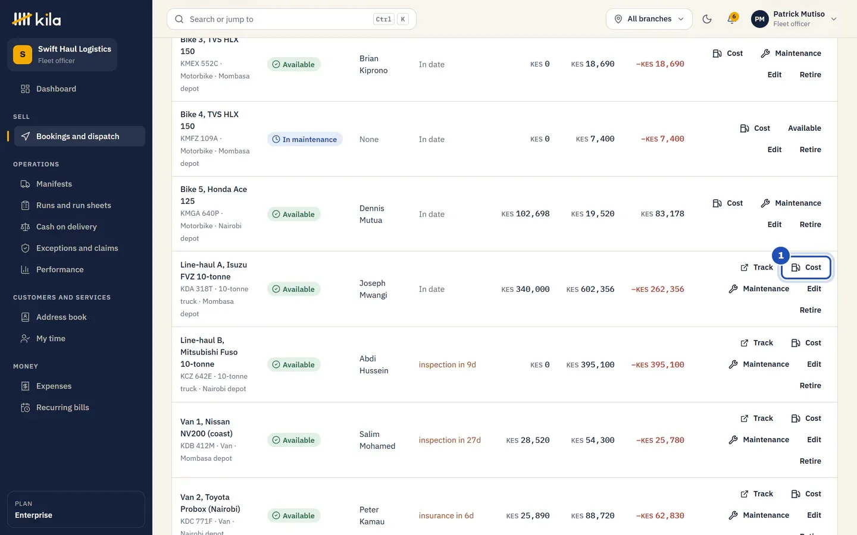Viewport: 857px width, 535px height.
Task: Expand the All branches selector
Action: tap(649, 19)
